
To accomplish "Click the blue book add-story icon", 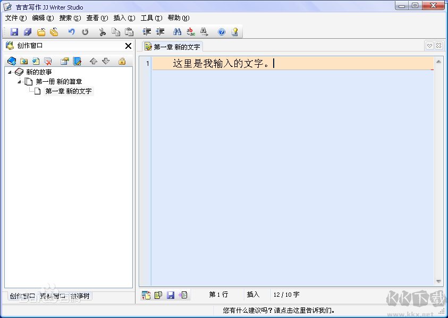I will [12, 61].
